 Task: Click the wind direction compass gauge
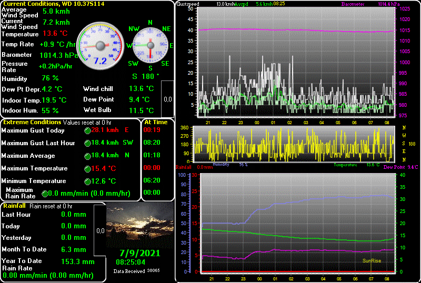(150, 46)
